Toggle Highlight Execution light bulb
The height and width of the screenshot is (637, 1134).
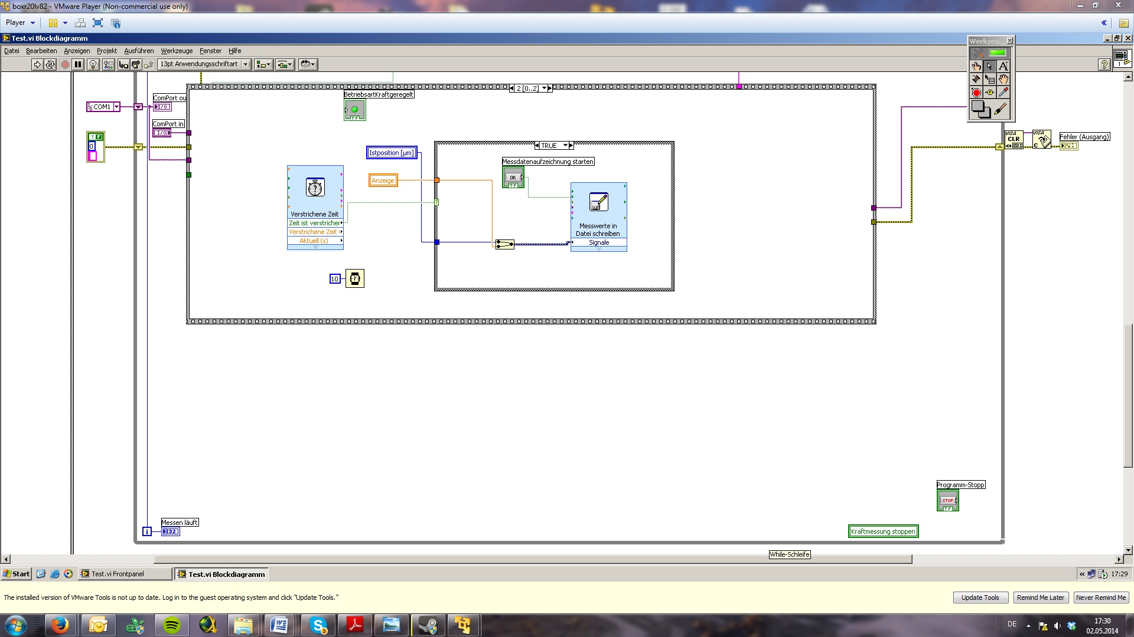click(93, 64)
